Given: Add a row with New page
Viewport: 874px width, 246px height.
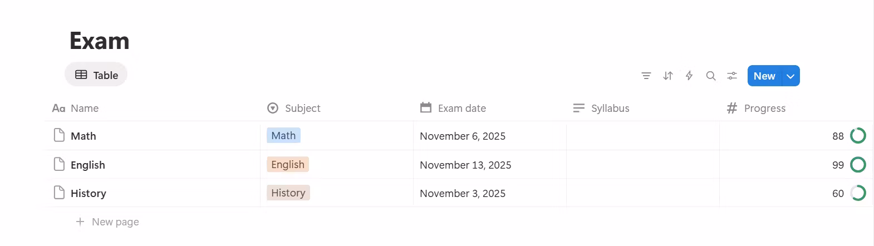Looking at the screenshot, I should 115,222.
